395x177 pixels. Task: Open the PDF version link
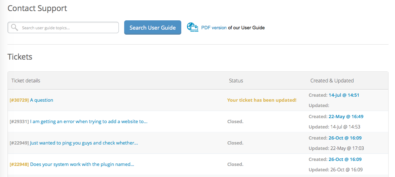tap(214, 27)
